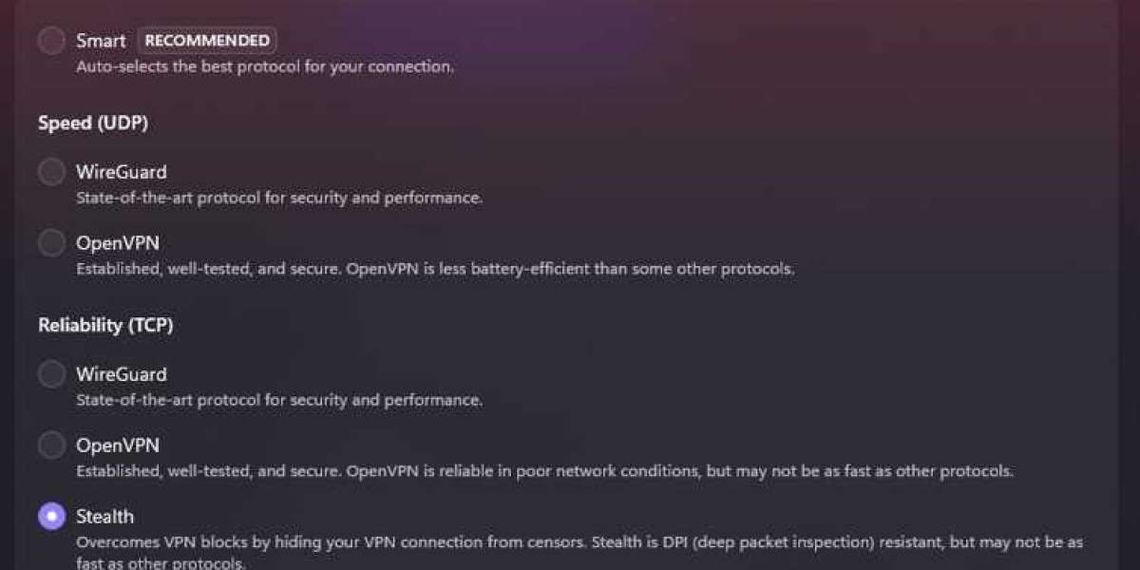Enable the OpenVPN radio button under Reliability (TCP)
The image size is (1140, 570).
[x=51, y=446]
